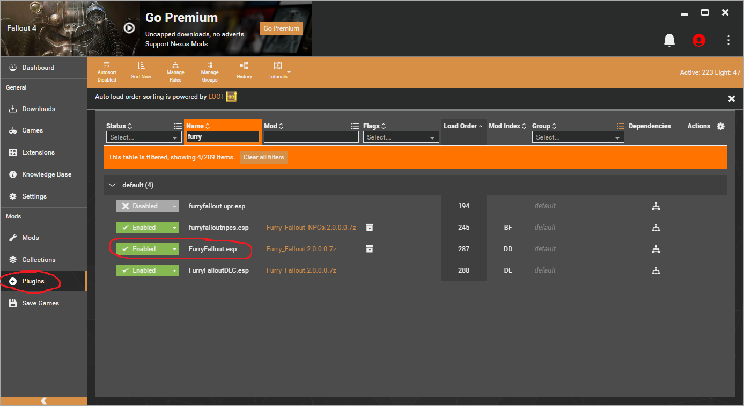This screenshot has height=410, width=744.
Task: Open status dropdown arrow for furryfallout upr.esp
Action: tap(174, 206)
